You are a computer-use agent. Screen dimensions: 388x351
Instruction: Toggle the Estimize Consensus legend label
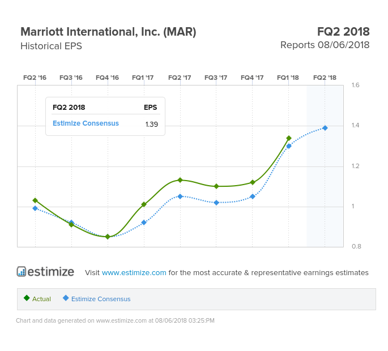pos(101,299)
